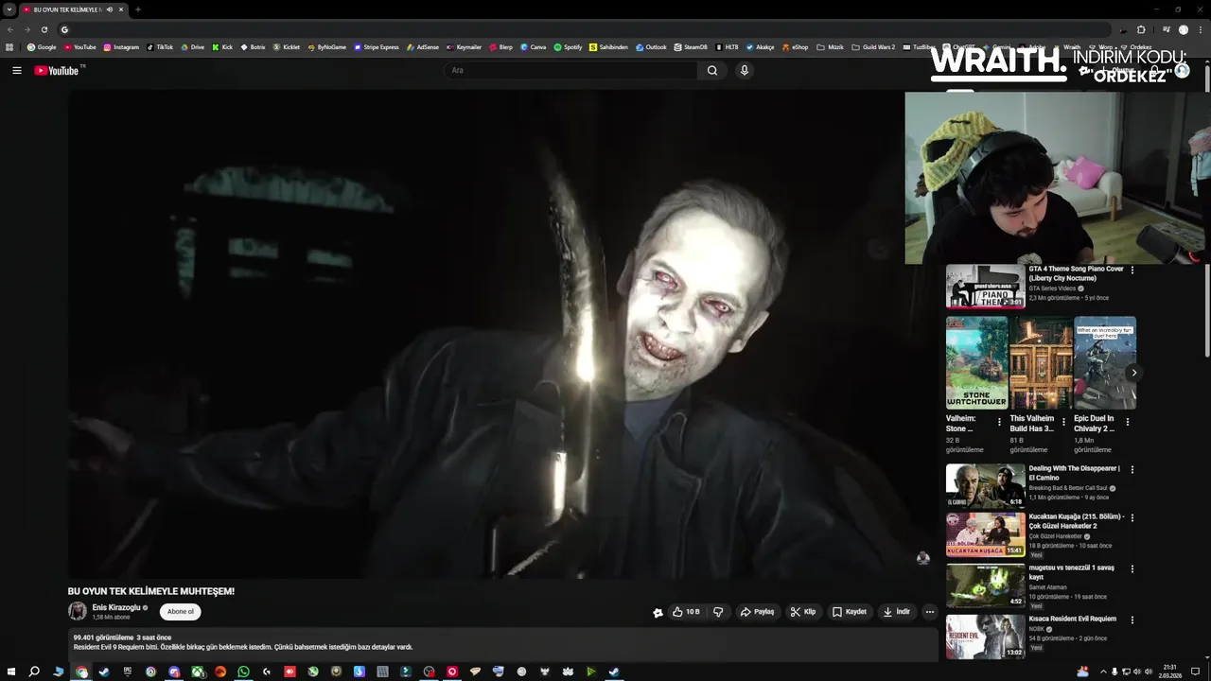This screenshot has width=1211, height=681.
Task: Open GTA 4 Theme Song Piano Cover thumbnail
Action: (x=985, y=287)
